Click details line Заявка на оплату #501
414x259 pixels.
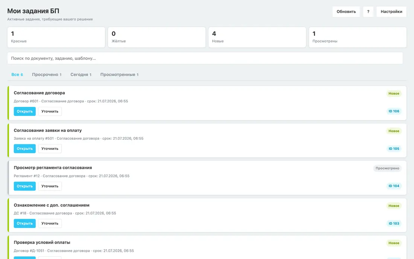tap(78, 138)
